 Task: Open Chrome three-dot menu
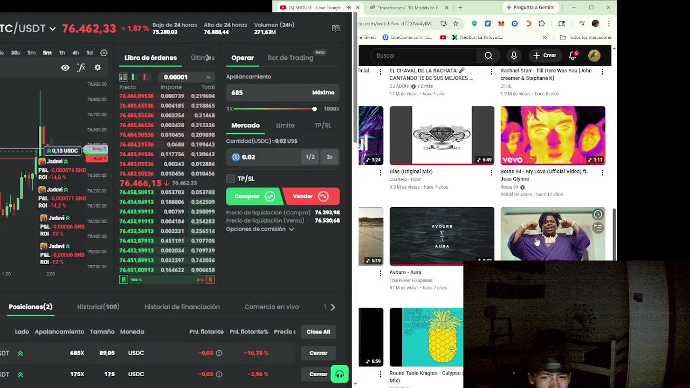click(609, 24)
